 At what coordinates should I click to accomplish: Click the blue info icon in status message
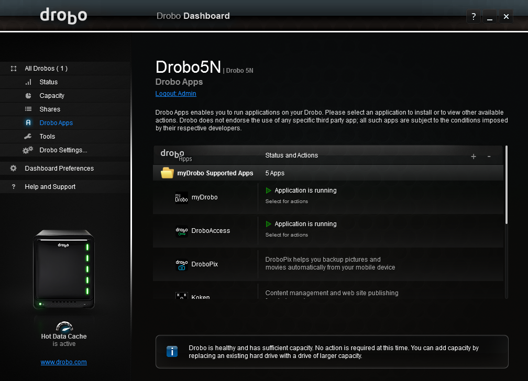click(172, 351)
